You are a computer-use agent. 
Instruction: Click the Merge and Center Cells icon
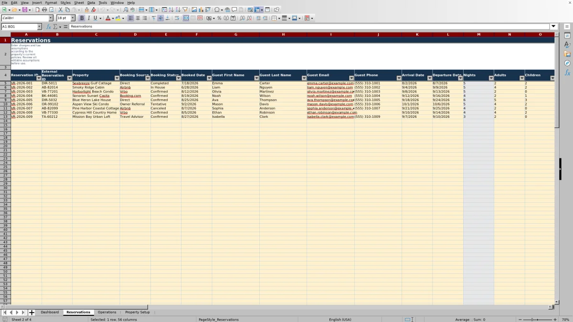186,18
